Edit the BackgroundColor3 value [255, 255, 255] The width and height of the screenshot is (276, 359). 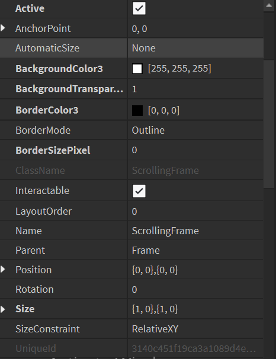pos(179,69)
